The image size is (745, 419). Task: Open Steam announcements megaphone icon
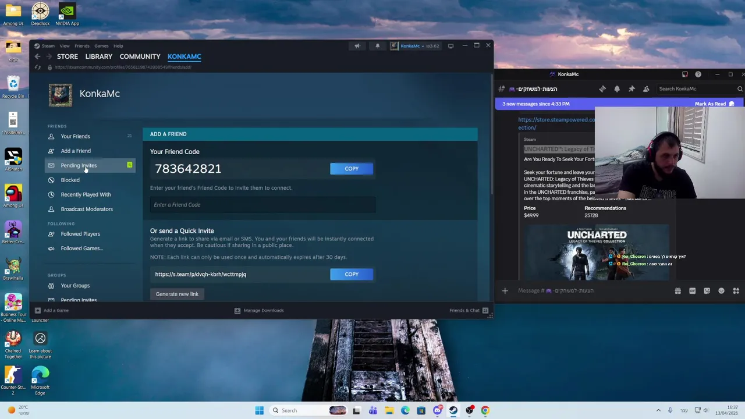coord(357,46)
